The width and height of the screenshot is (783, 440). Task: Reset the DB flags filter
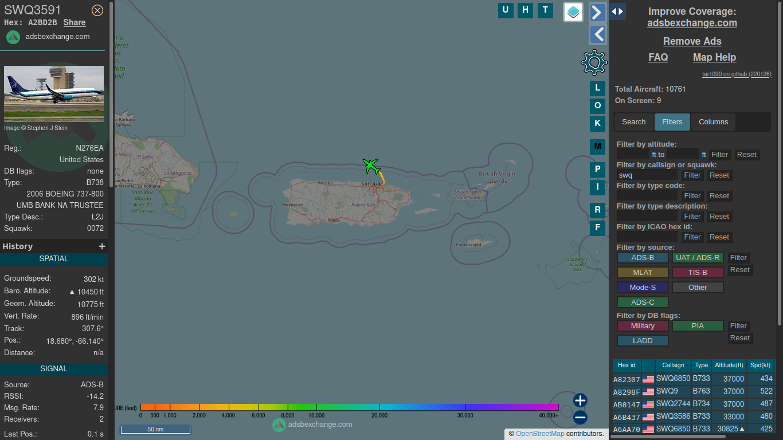(739, 338)
